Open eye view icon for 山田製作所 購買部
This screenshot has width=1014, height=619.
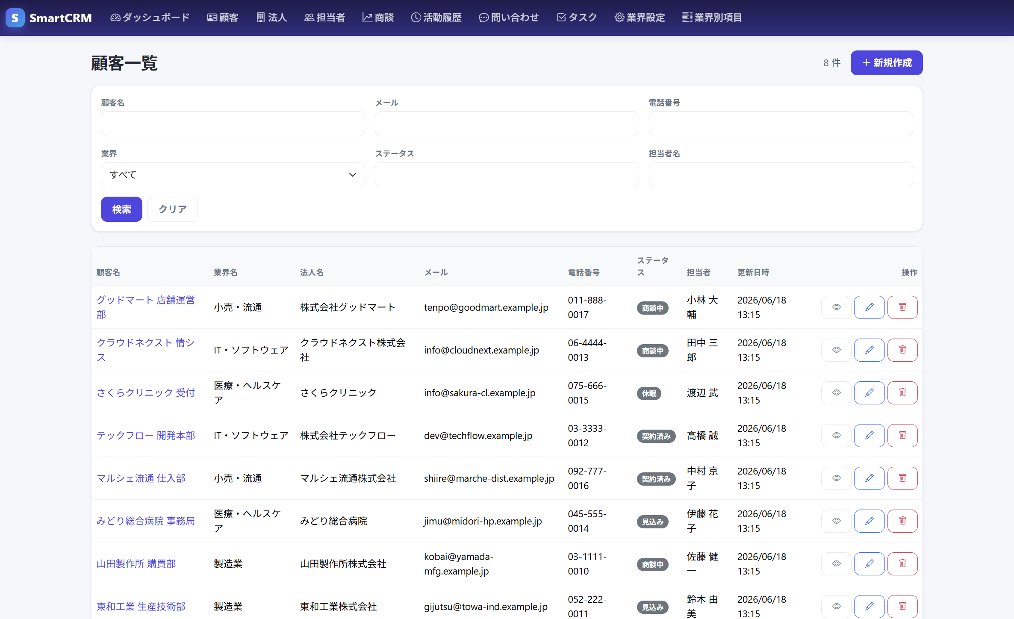(x=836, y=564)
